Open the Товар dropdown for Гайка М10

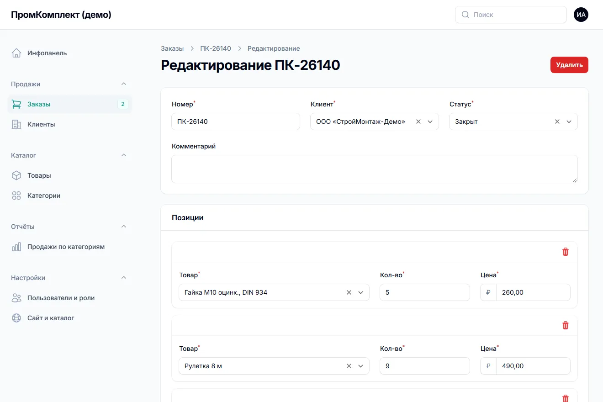[x=360, y=292]
